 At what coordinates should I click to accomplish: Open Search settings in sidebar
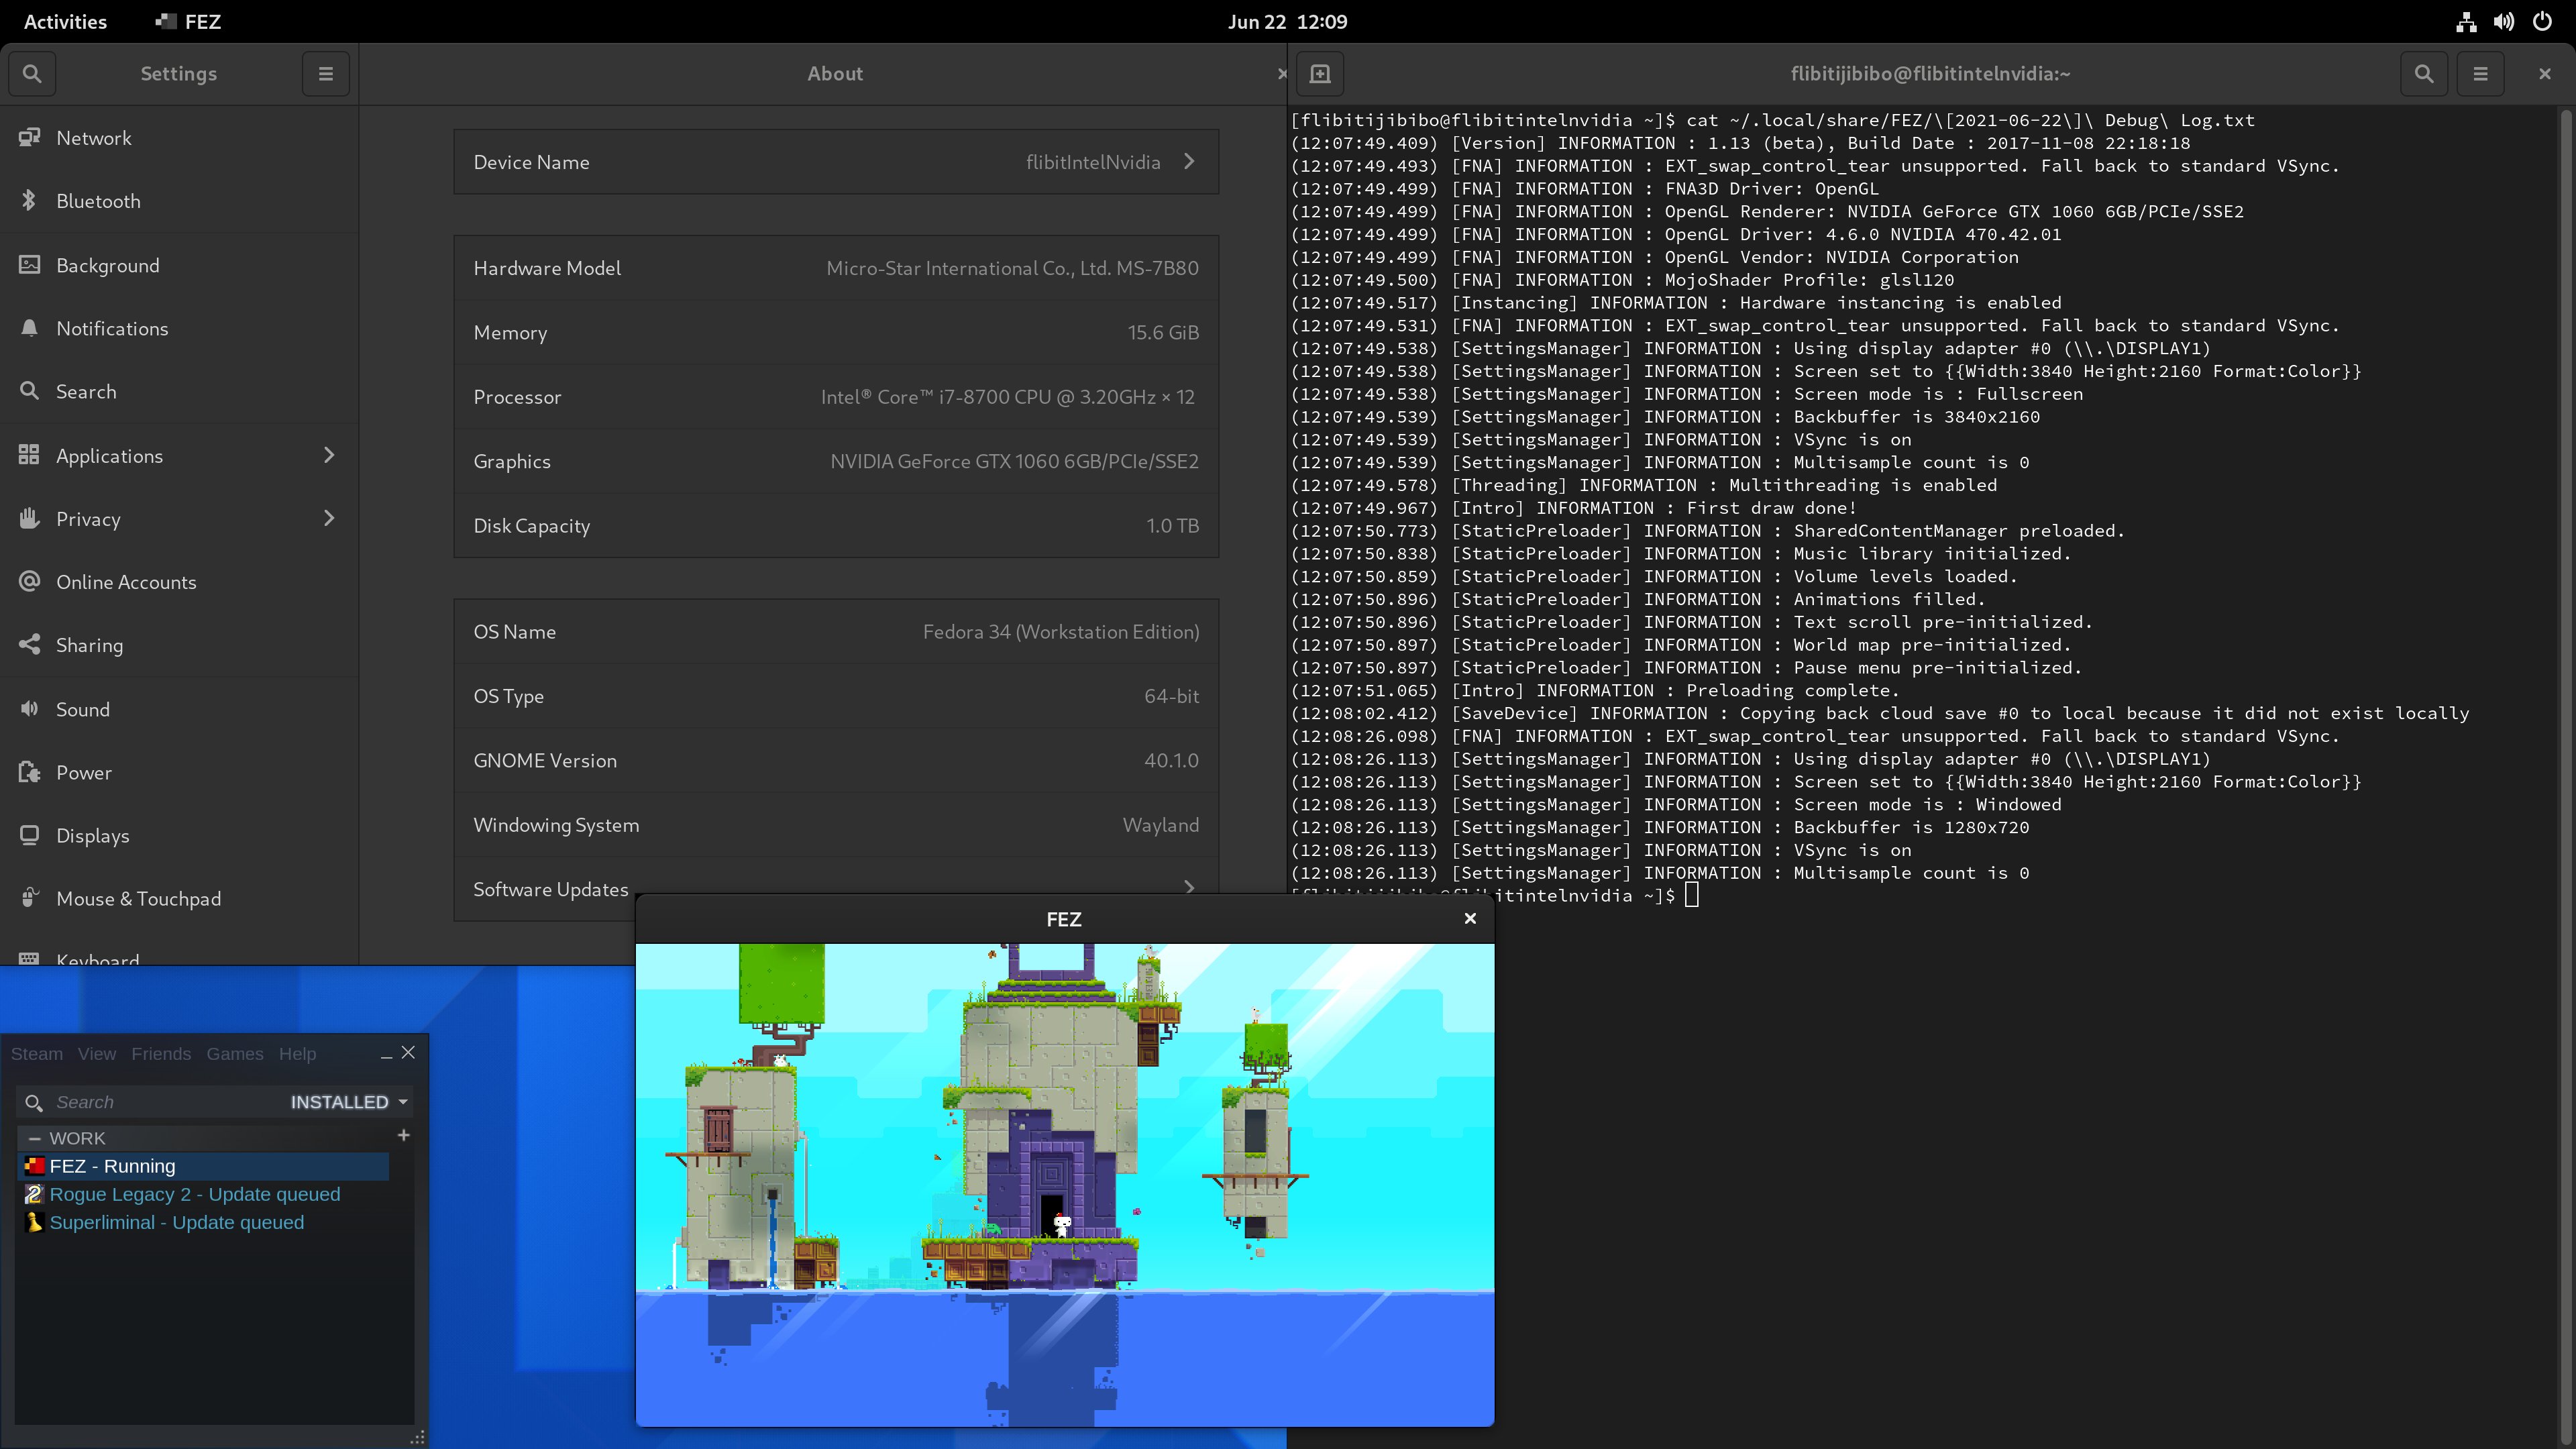tap(179, 392)
